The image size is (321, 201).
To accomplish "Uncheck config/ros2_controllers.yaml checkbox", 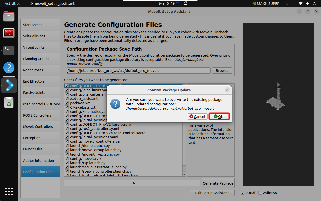I will tap(67, 128).
